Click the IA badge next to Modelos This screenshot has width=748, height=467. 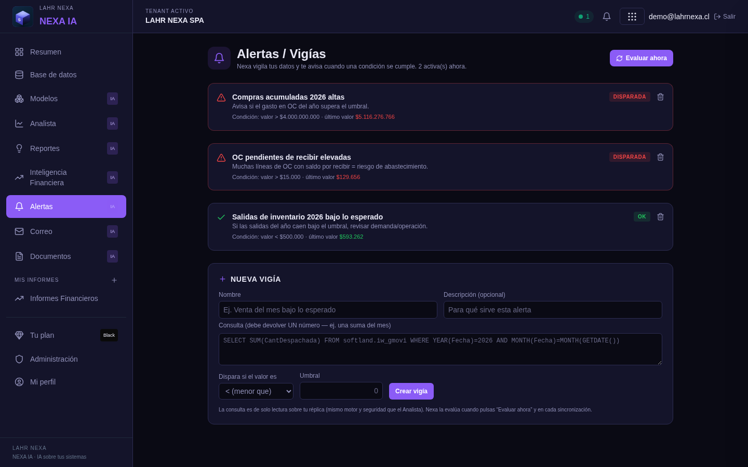112,99
